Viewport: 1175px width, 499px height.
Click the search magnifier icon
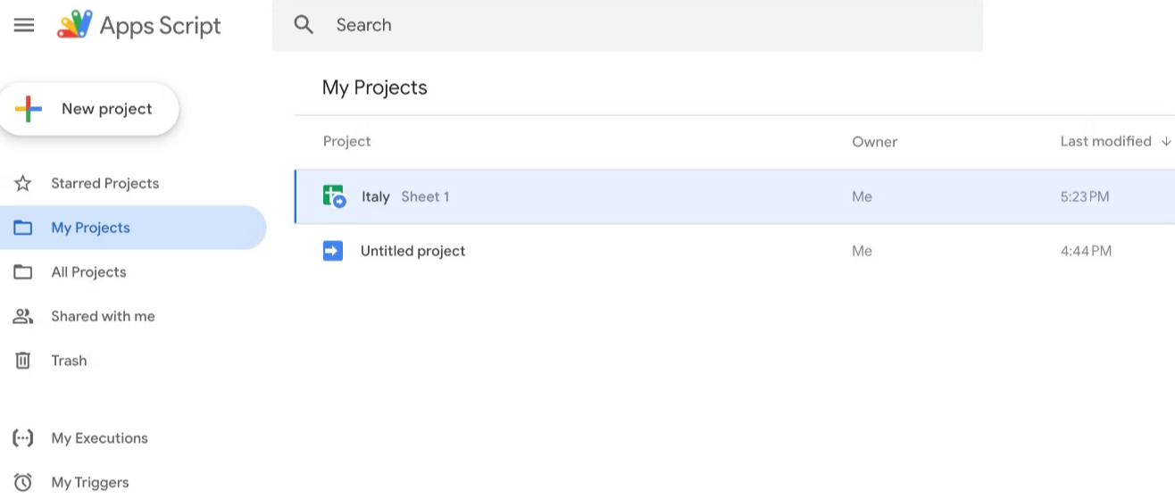pyautogui.click(x=304, y=25)
